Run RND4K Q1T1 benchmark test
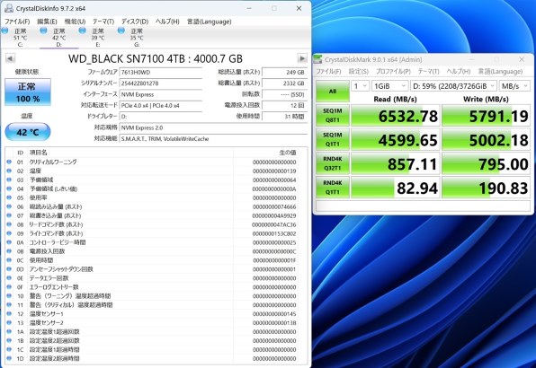536x368 pixels. pyautogui.click(x=332, y=188)
